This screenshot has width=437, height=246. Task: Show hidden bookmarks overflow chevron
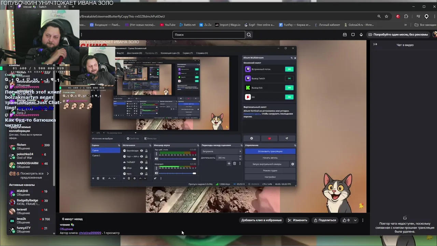405,25
